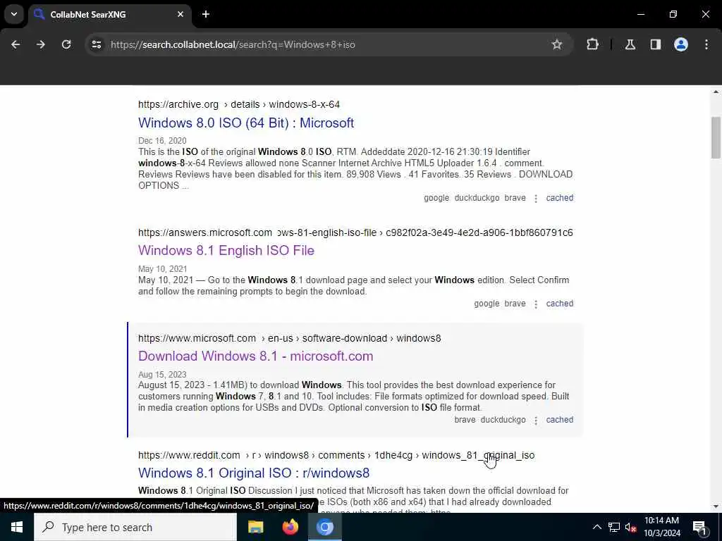Click google link under answers.microsoft.com result

coord(487,304)
